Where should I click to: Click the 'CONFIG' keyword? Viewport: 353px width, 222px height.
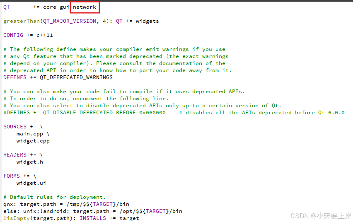13,35
